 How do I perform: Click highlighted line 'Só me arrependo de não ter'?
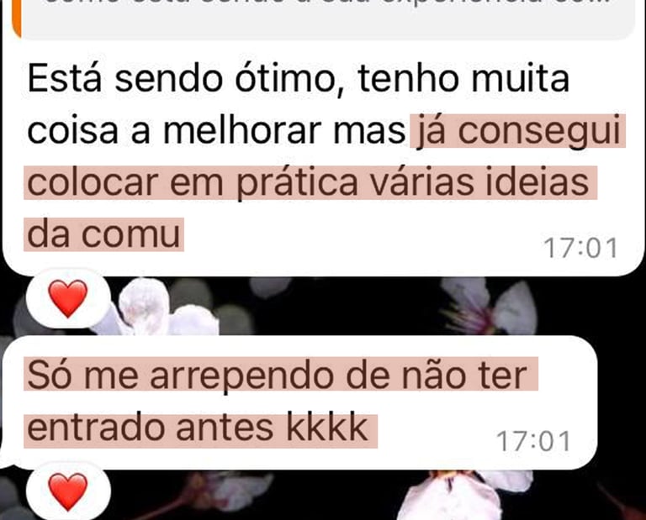coord(281,375)
